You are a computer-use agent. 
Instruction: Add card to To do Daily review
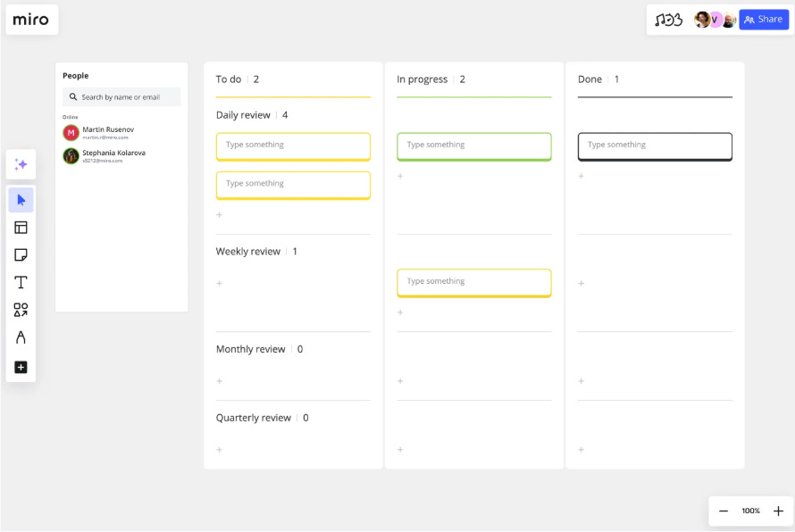[220, 215]
